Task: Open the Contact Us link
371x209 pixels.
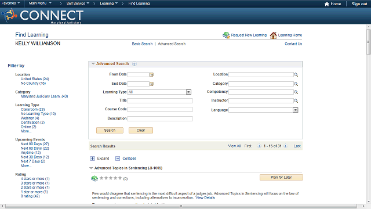Action: (293, 44)
